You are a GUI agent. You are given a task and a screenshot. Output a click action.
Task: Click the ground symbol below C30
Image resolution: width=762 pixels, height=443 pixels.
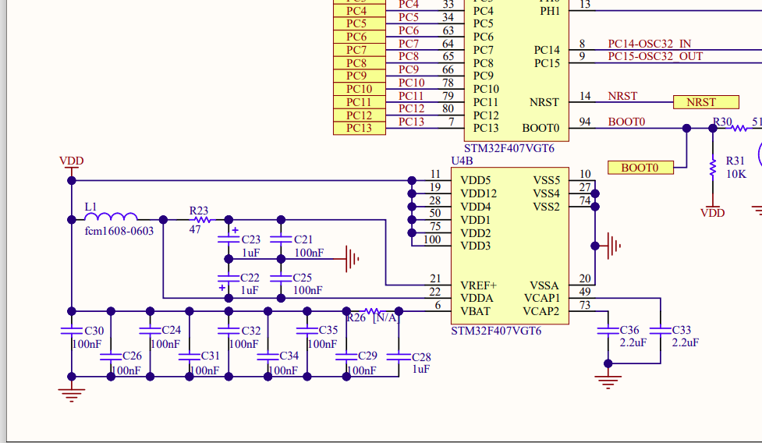click(72, 395)
